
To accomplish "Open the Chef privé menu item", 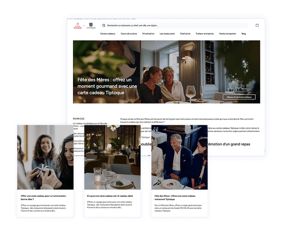I will point(185,34).
